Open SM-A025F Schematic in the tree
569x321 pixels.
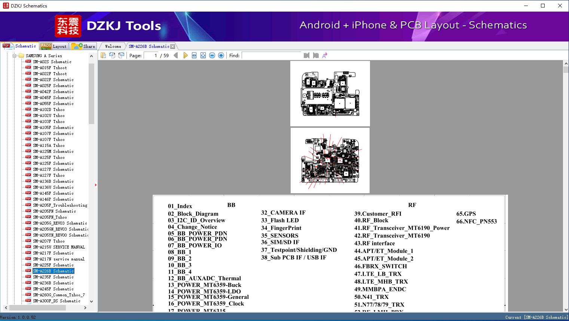53,86
